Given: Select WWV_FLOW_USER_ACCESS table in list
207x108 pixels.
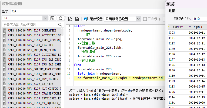Looking at the screenshot, I should coord(32,40).
